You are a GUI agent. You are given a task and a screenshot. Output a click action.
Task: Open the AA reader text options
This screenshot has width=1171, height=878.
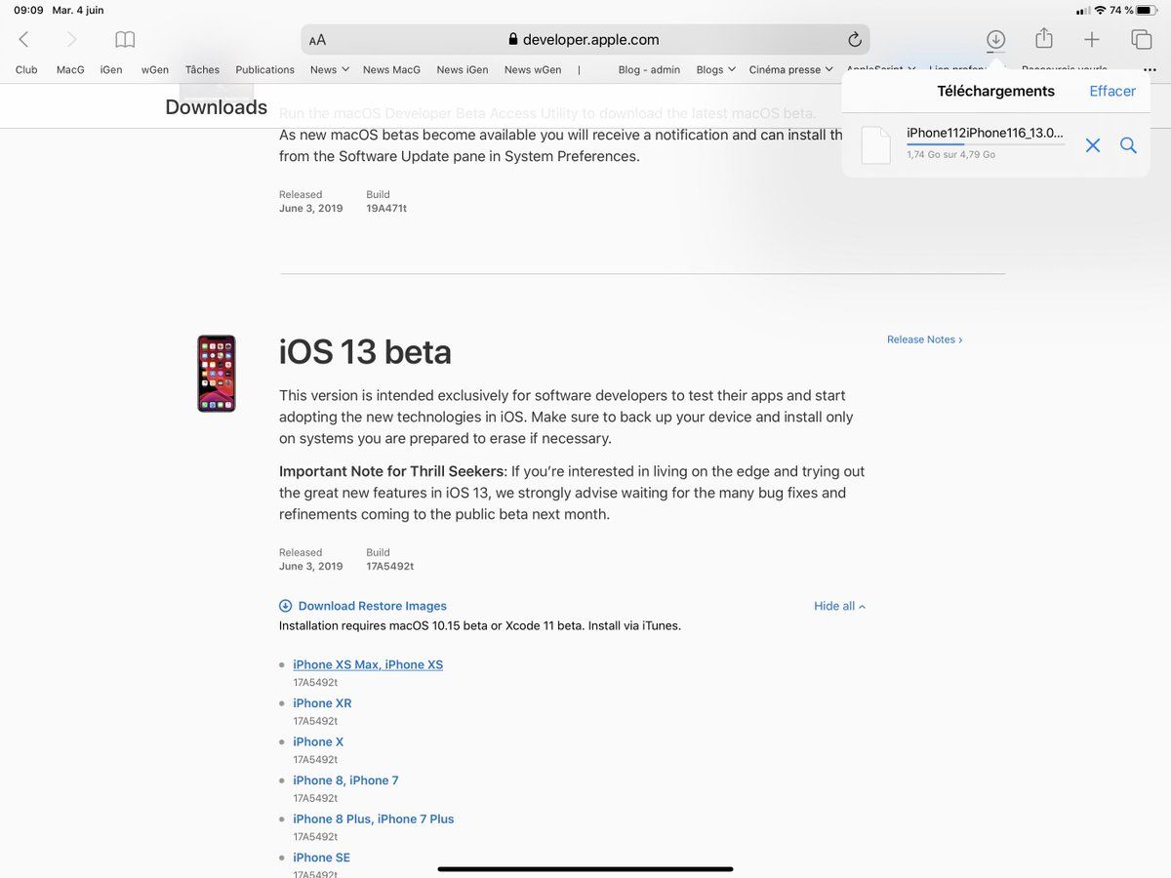tap(317, 40)
